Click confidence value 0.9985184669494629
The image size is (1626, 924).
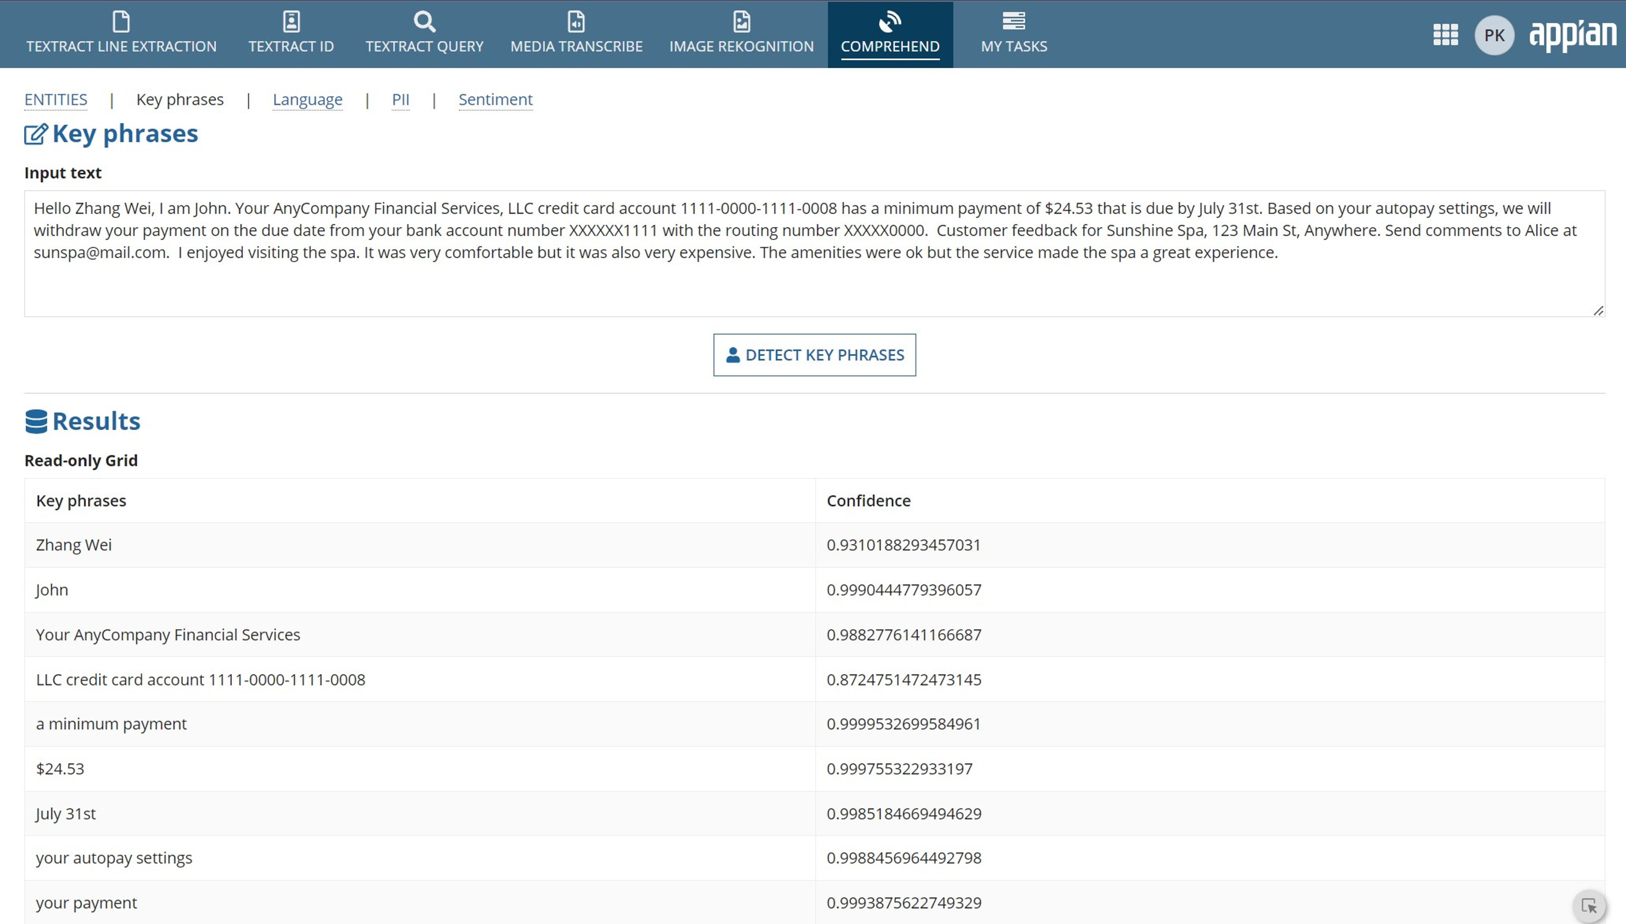904,814
